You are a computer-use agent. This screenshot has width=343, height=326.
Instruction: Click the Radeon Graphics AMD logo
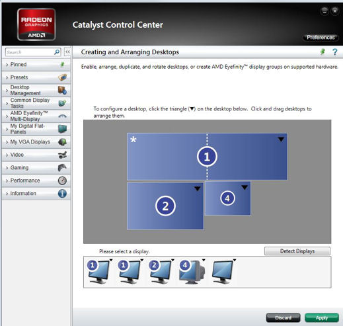point(36,24)
